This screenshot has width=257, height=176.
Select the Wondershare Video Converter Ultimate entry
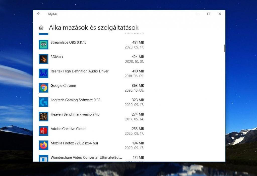86,158
